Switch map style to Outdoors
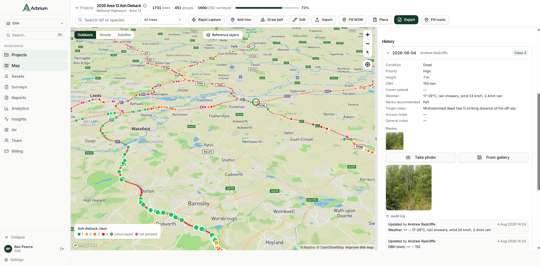This screenshot has width=540, height=266. coord(85,35)
